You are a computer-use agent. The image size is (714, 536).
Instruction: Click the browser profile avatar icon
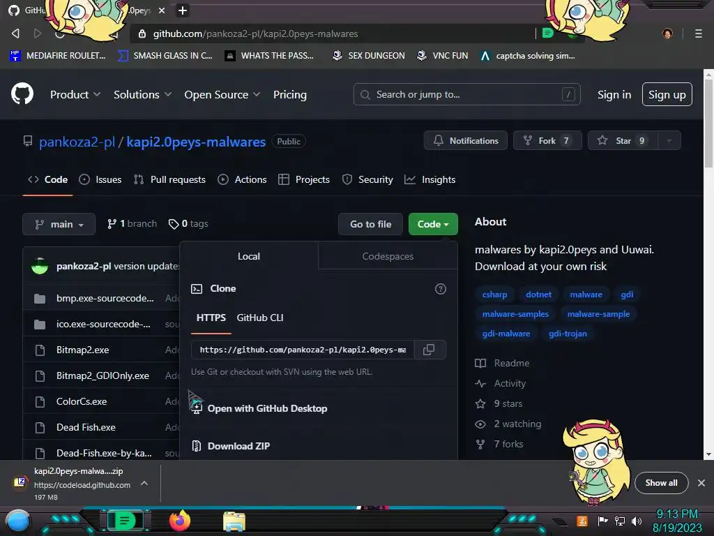[x=667, y=33]
